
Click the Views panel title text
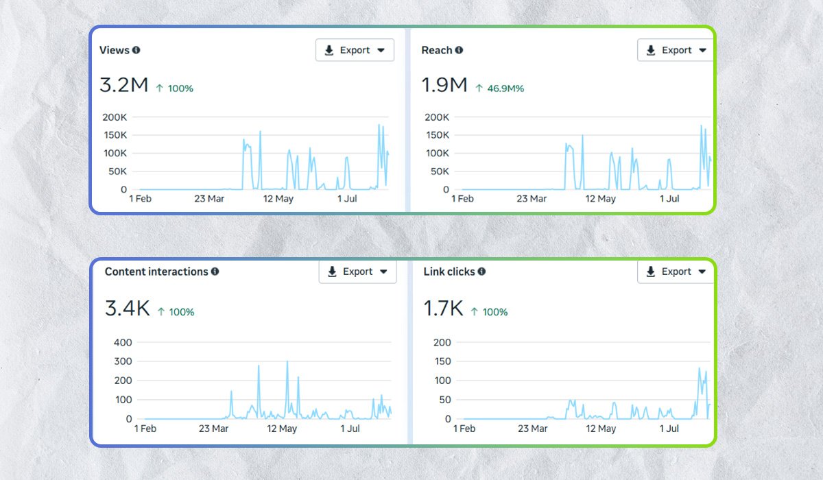(114, 50)
